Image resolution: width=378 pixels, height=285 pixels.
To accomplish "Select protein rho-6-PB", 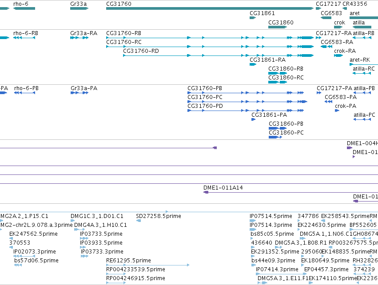I will click(x=26, y=88).
